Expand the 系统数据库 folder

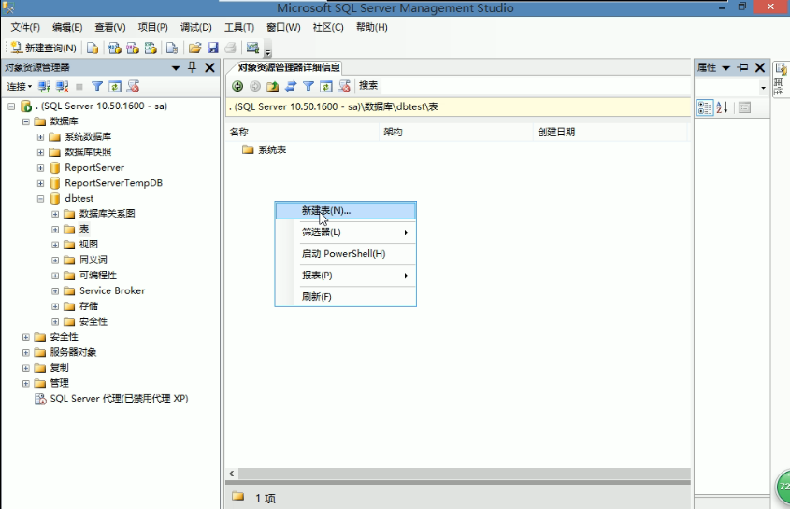[x=40, y=137]
